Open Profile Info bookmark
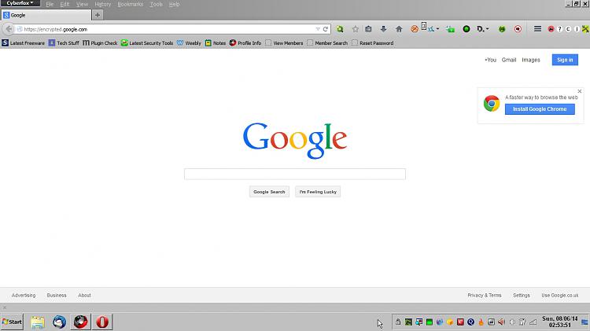 [245, 43]
